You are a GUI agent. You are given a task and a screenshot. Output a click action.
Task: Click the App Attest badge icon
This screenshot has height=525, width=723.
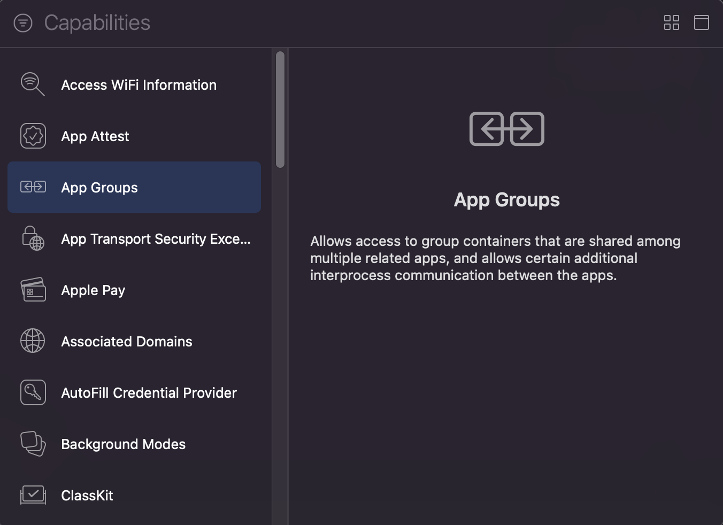tap(33, 136)
